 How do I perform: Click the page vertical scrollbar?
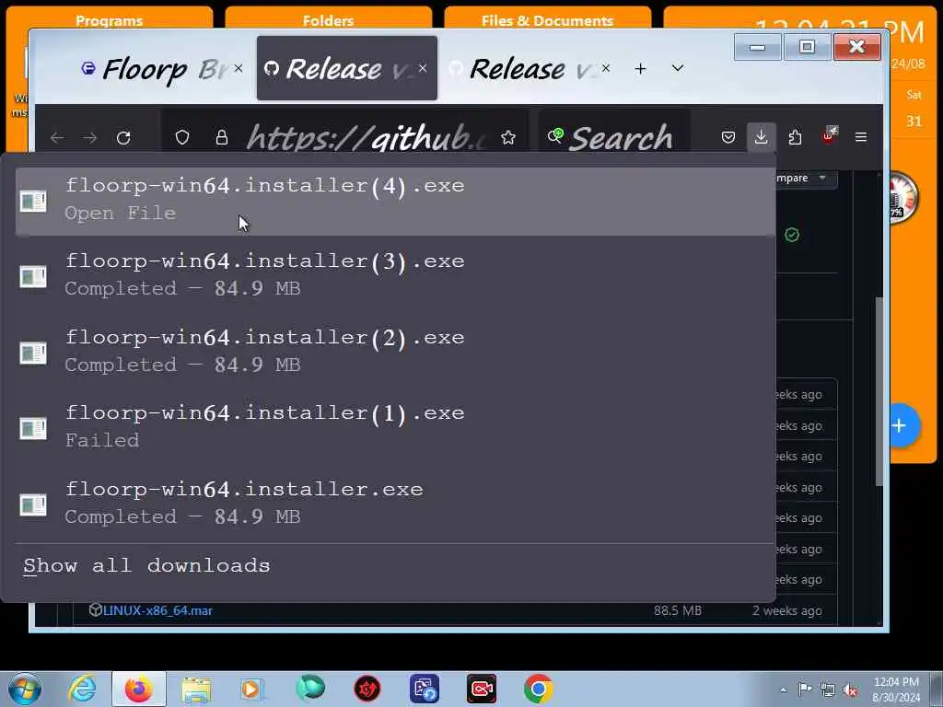point(879,390)
